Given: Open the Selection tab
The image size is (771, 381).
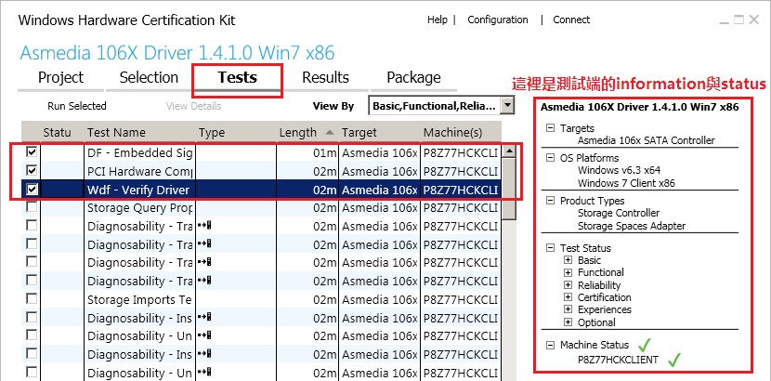Looking at the screenshot, I should pyautogui.click(x=149, y=78).
